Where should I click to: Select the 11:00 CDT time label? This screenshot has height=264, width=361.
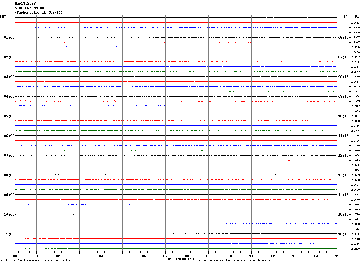click(x=9, y=234)
